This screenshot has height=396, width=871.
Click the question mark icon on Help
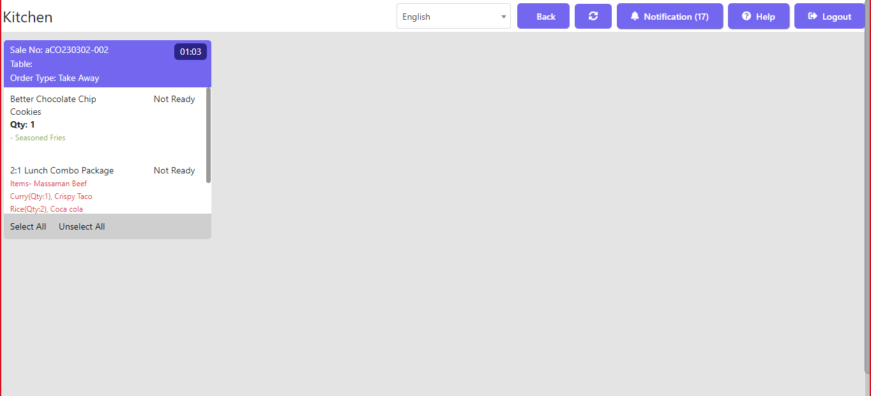(746, 17)
